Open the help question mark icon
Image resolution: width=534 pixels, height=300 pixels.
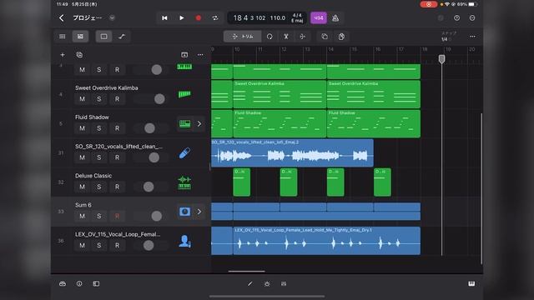(x=456, y=18)
